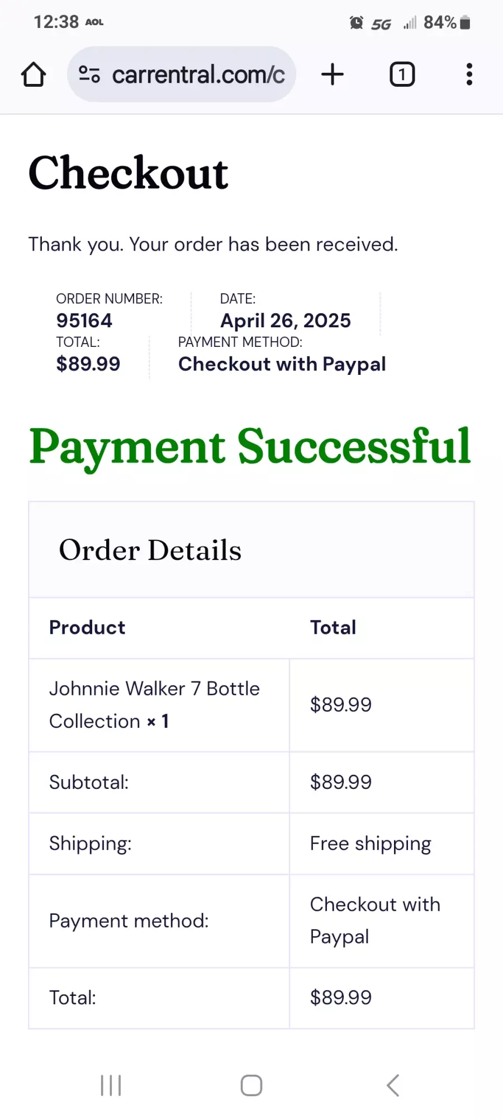
Task: Tap Checkout with Paypal in summary header
Action: coord(282,364)
